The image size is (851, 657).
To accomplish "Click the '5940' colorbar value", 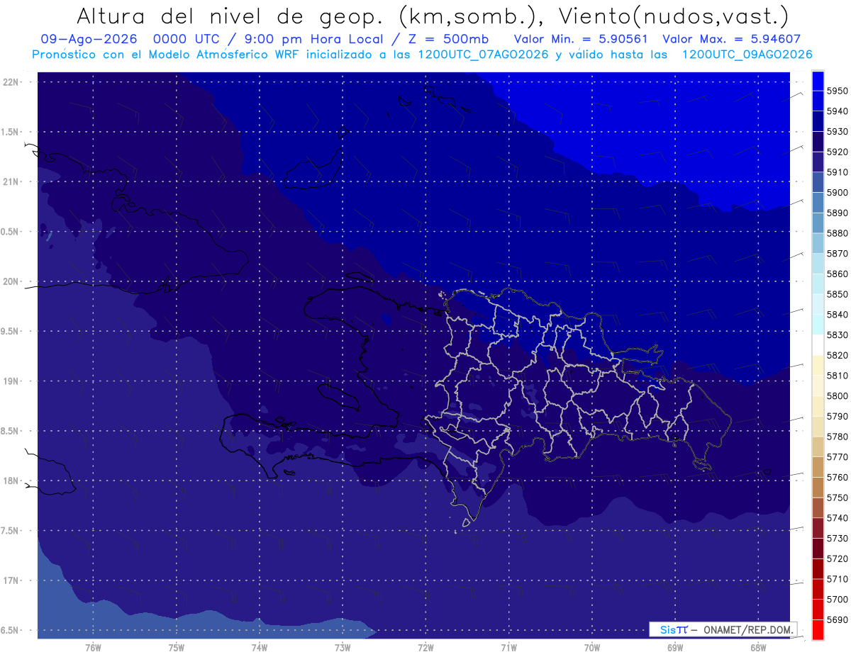I will point(838,111).
